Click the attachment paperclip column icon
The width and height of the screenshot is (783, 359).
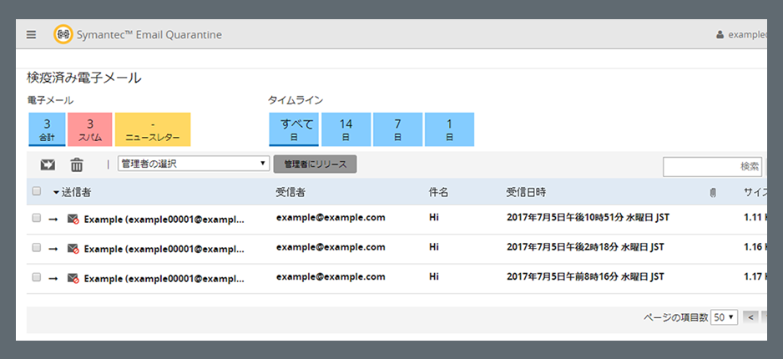(713, 193)
